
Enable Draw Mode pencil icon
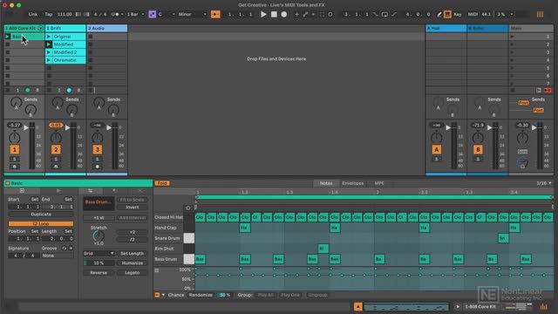[x=439, y=14]
